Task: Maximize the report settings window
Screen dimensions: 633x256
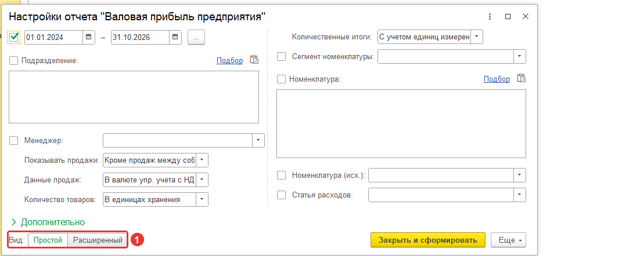Action: 508,16
